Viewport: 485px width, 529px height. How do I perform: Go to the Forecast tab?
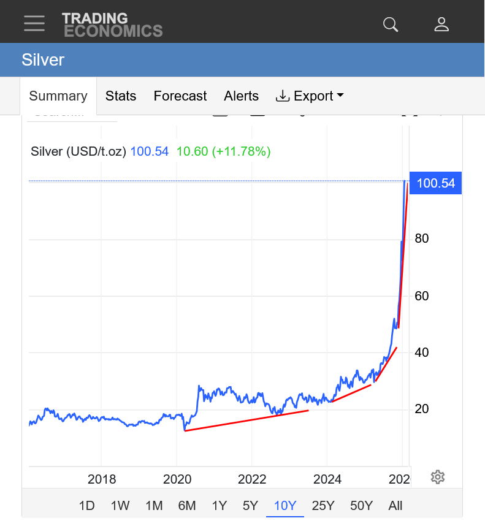180,96
